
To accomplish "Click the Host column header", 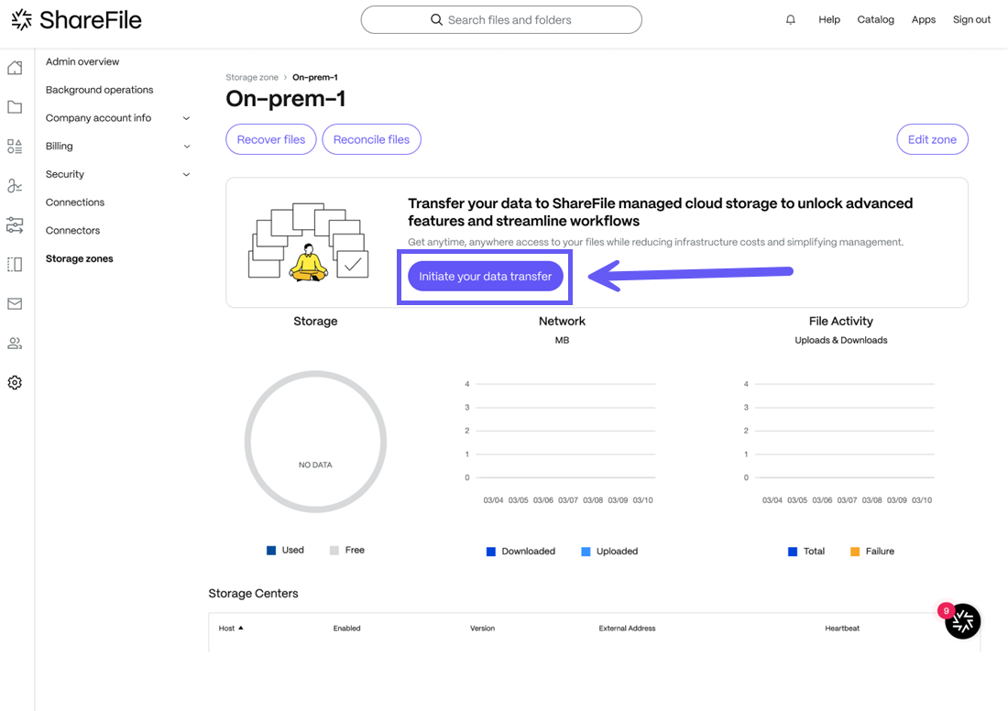I will click(x=226, y=628).
